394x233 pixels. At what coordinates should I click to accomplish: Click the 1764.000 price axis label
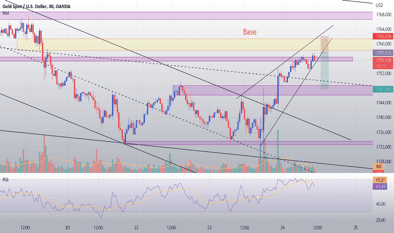click(384, 29)
